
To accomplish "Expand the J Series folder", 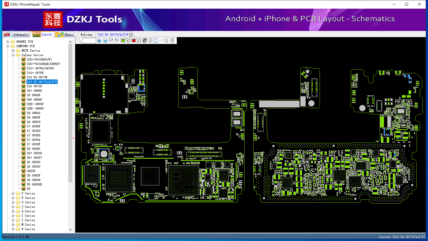I will pos(13,207).
